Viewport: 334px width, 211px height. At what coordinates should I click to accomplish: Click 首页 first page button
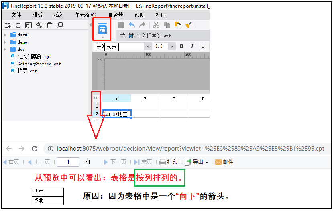(11, 162)
